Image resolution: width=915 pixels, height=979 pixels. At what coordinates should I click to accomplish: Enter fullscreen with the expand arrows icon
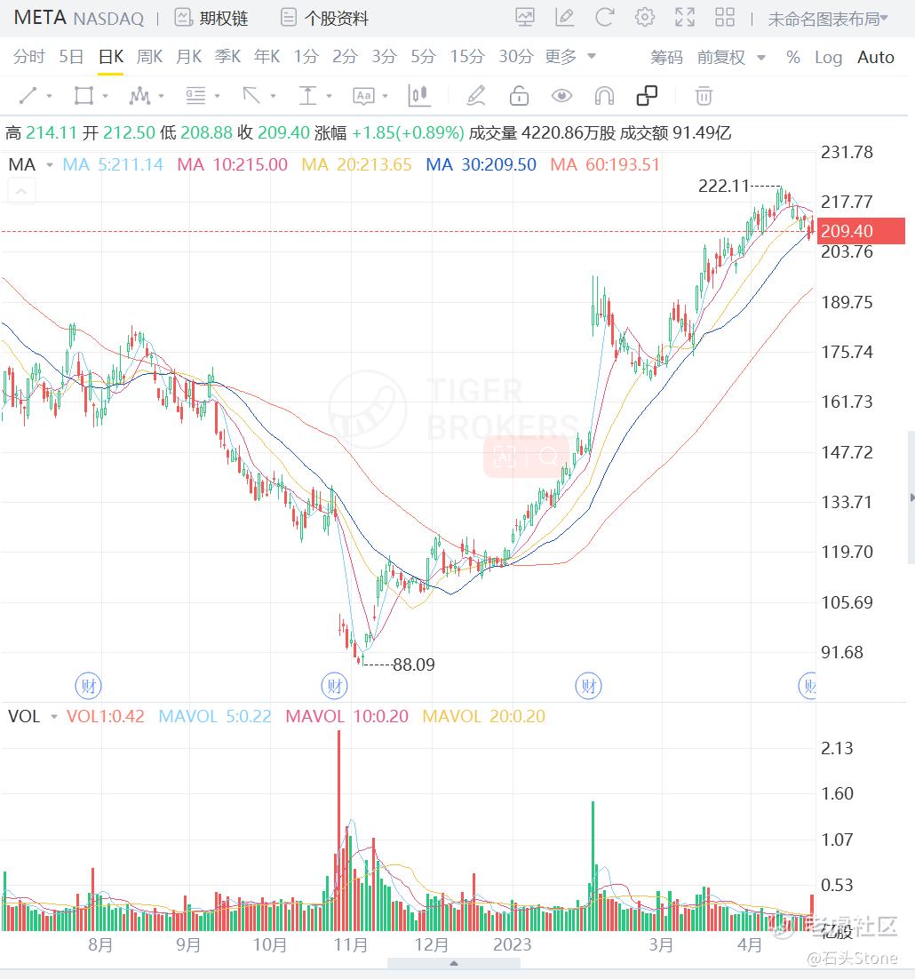tap(685, 18)
